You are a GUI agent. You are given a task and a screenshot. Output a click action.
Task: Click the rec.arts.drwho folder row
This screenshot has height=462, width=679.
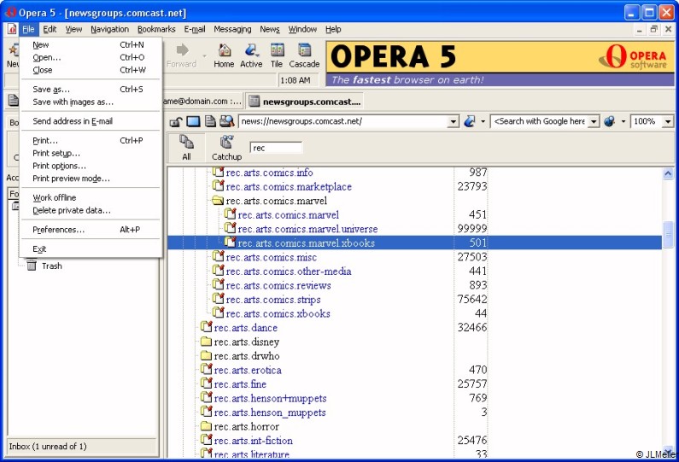tap(247, 356)
